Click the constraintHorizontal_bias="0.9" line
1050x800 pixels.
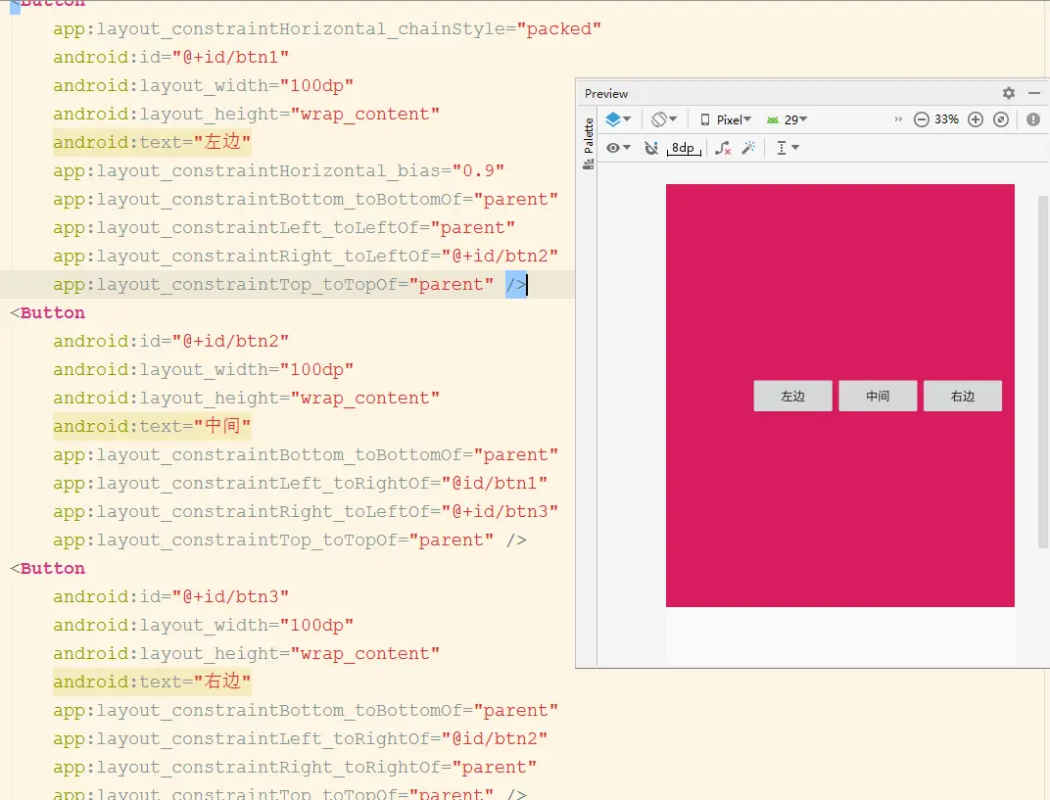coord(278,170)
